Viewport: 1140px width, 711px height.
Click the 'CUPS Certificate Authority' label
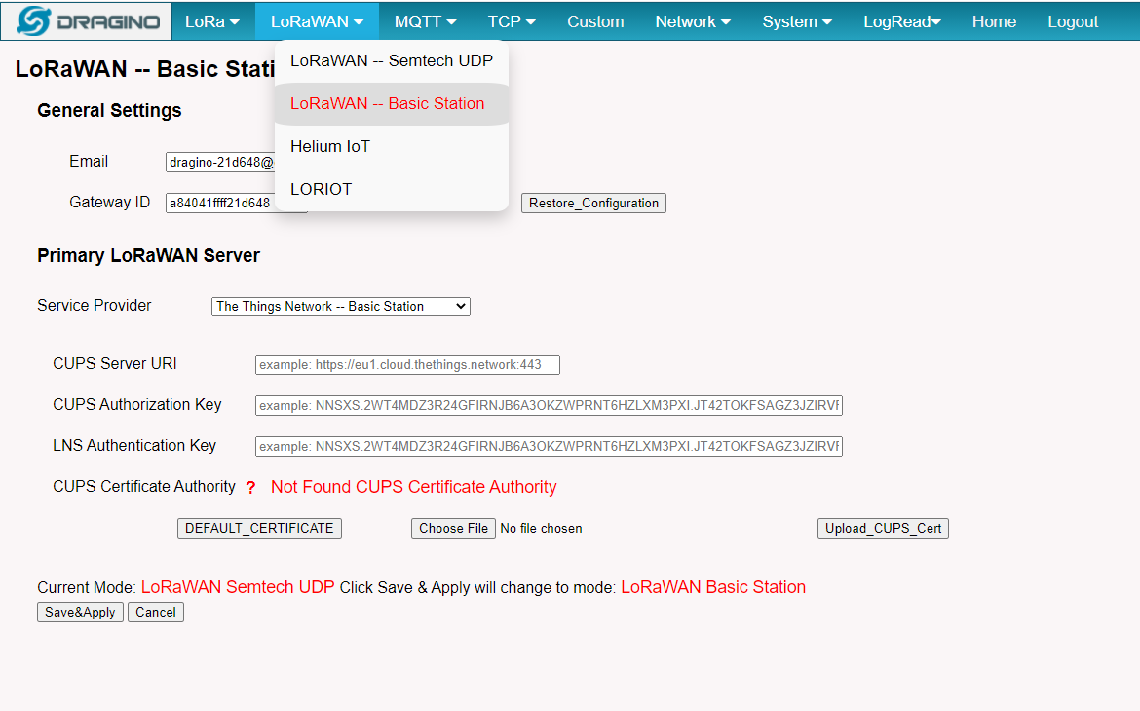pyautogui.click(x=144, y=486)
